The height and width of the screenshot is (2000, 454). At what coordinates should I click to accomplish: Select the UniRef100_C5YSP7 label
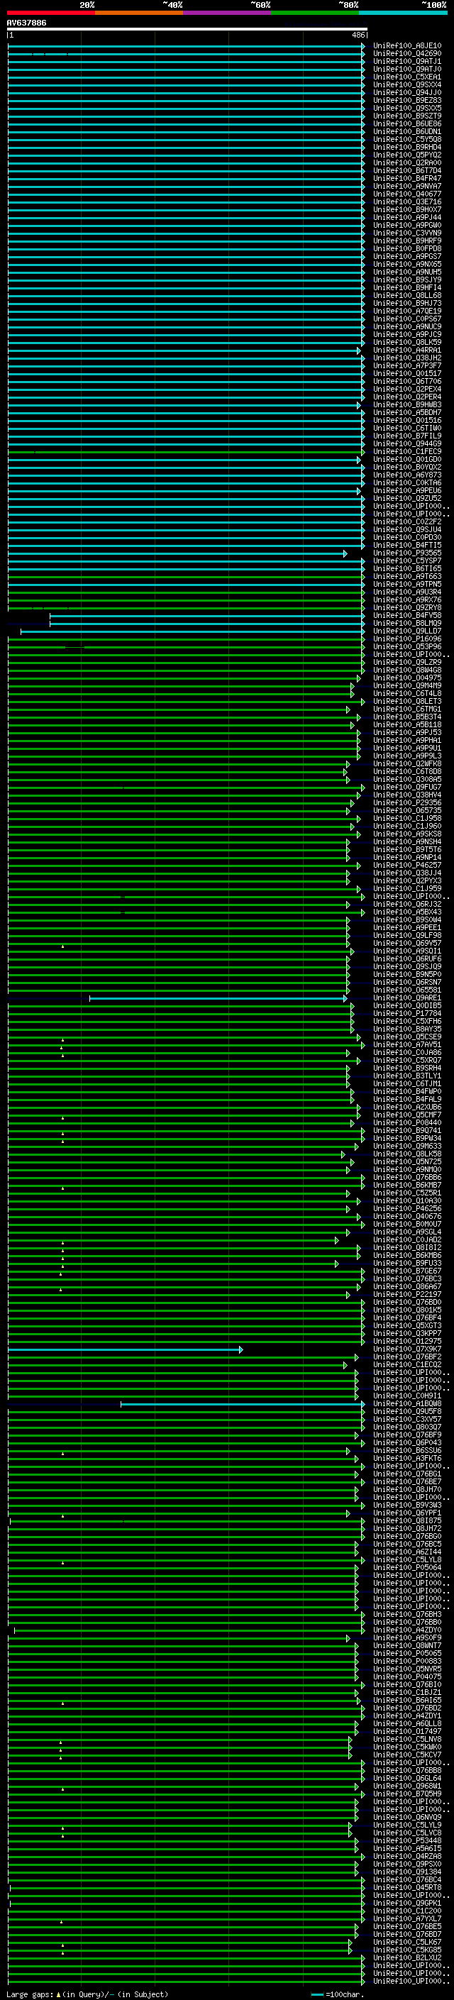tap(407, 560)
